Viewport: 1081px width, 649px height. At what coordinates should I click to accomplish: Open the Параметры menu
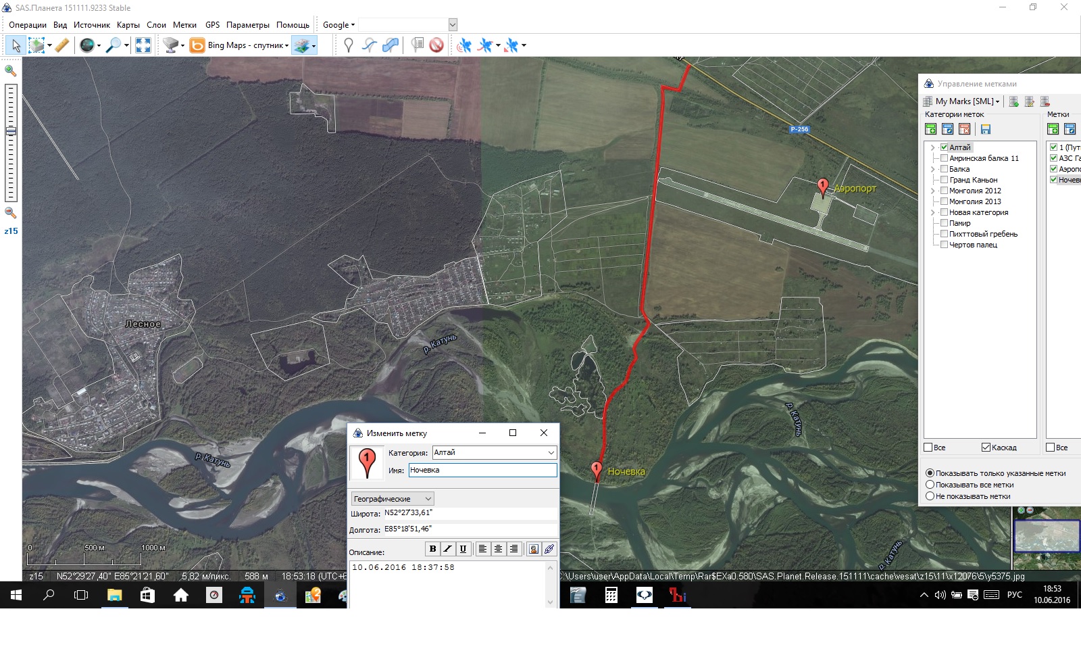click(x=247, y=25)
